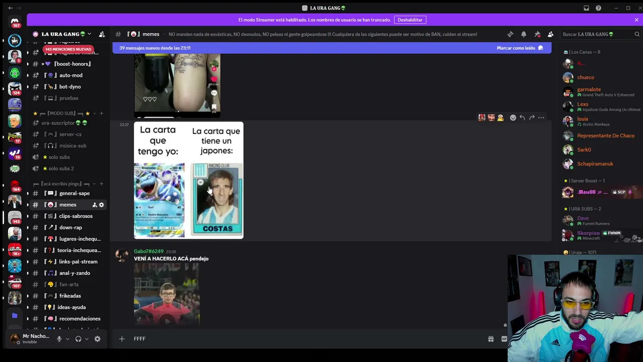Open the video thumbnail under VENÍ A HACERLO ACÁ

(x=167, y=294)
